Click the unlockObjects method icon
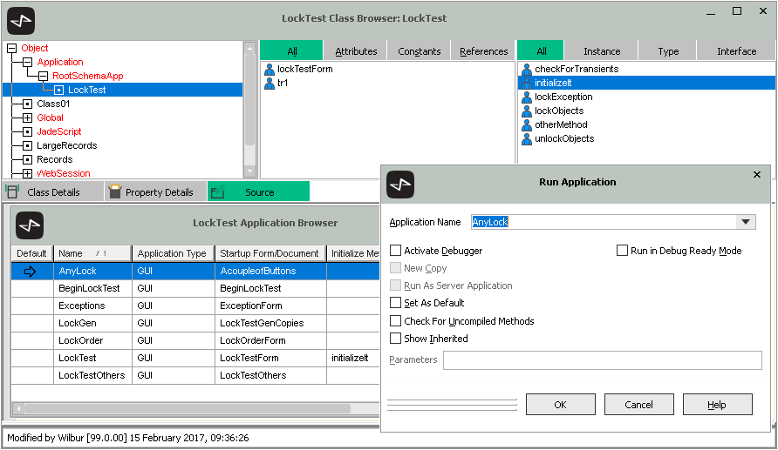 click(526, 139)
